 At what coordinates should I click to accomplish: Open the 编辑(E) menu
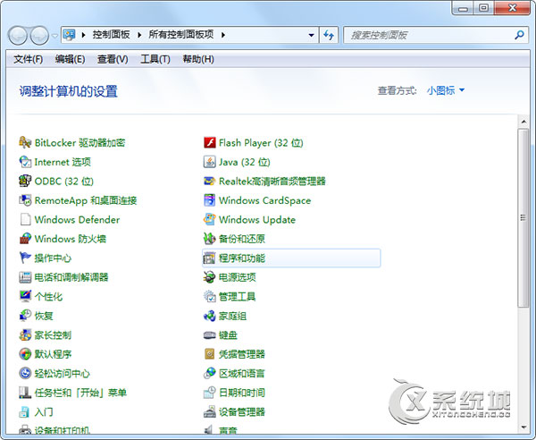pos(70,59)
